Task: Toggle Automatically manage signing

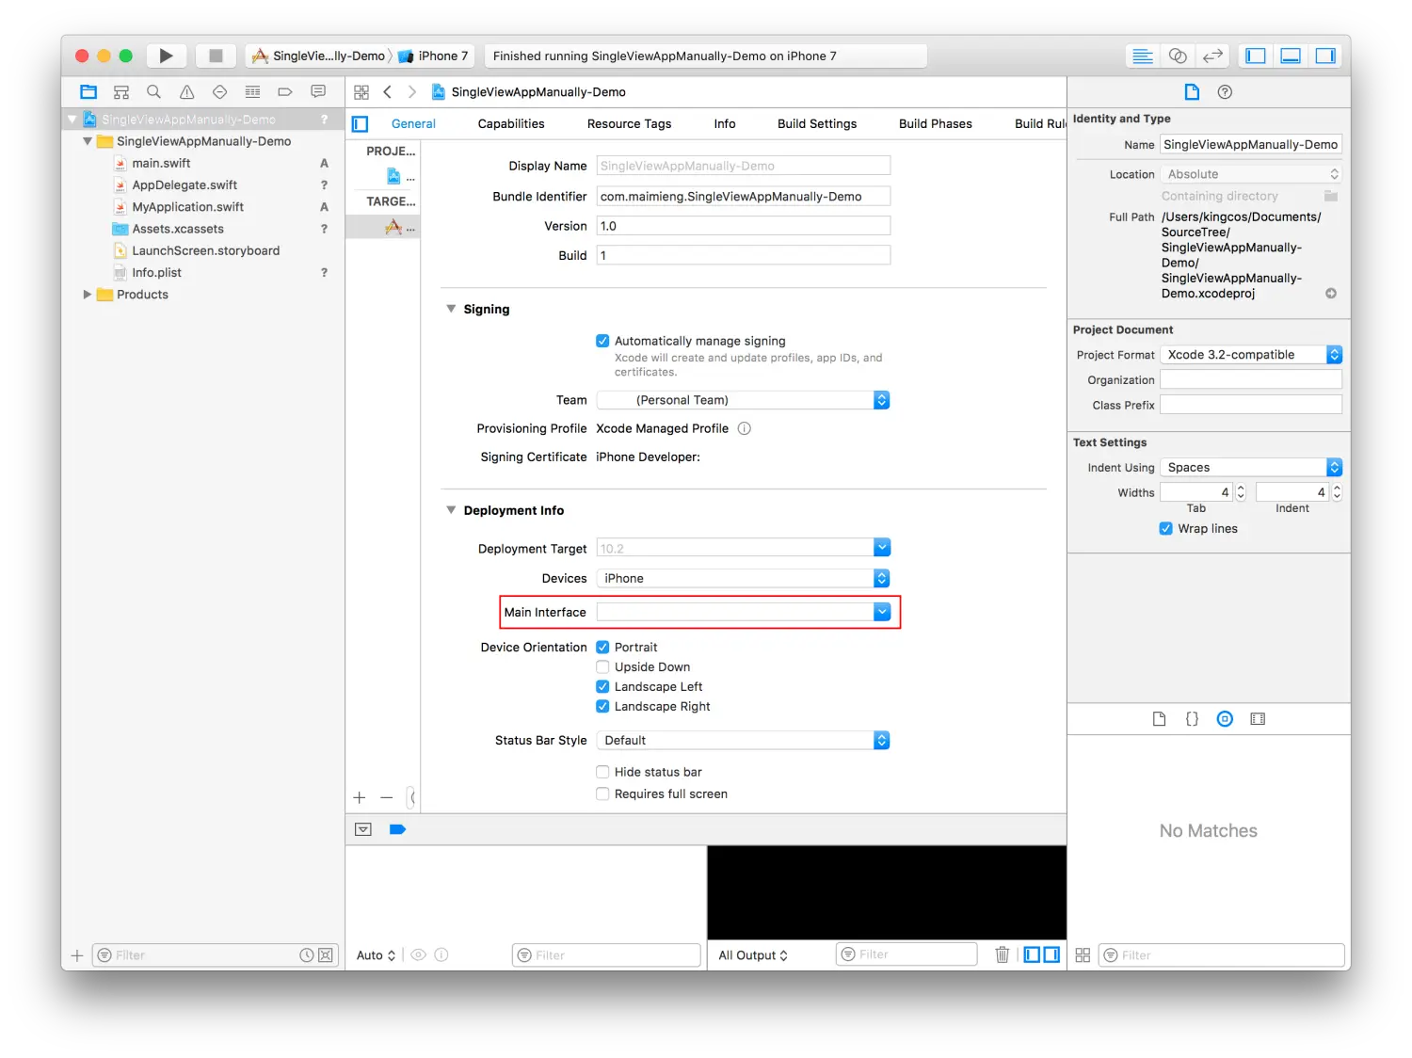Action: 602,341
